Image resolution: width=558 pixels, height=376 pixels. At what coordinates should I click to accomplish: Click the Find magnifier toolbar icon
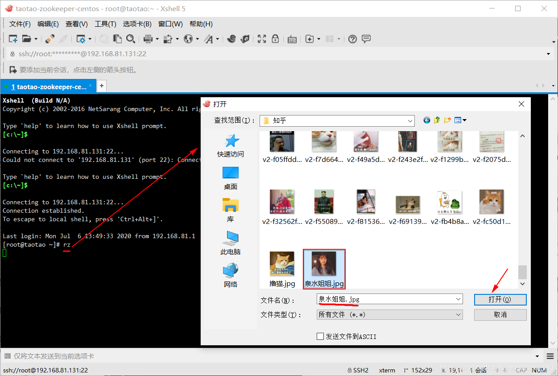click(131, 39)
